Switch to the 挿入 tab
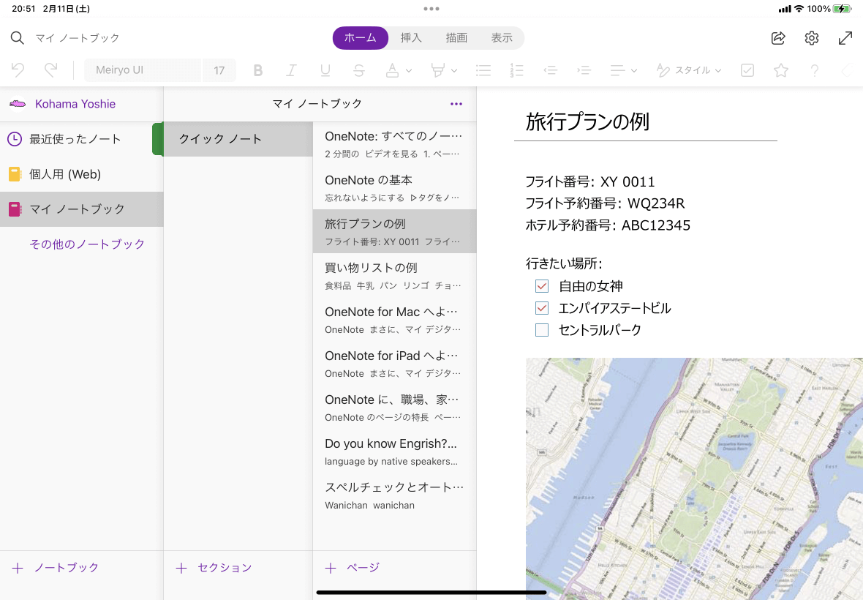The image size is (863, 600). click(x=411, y=38)
